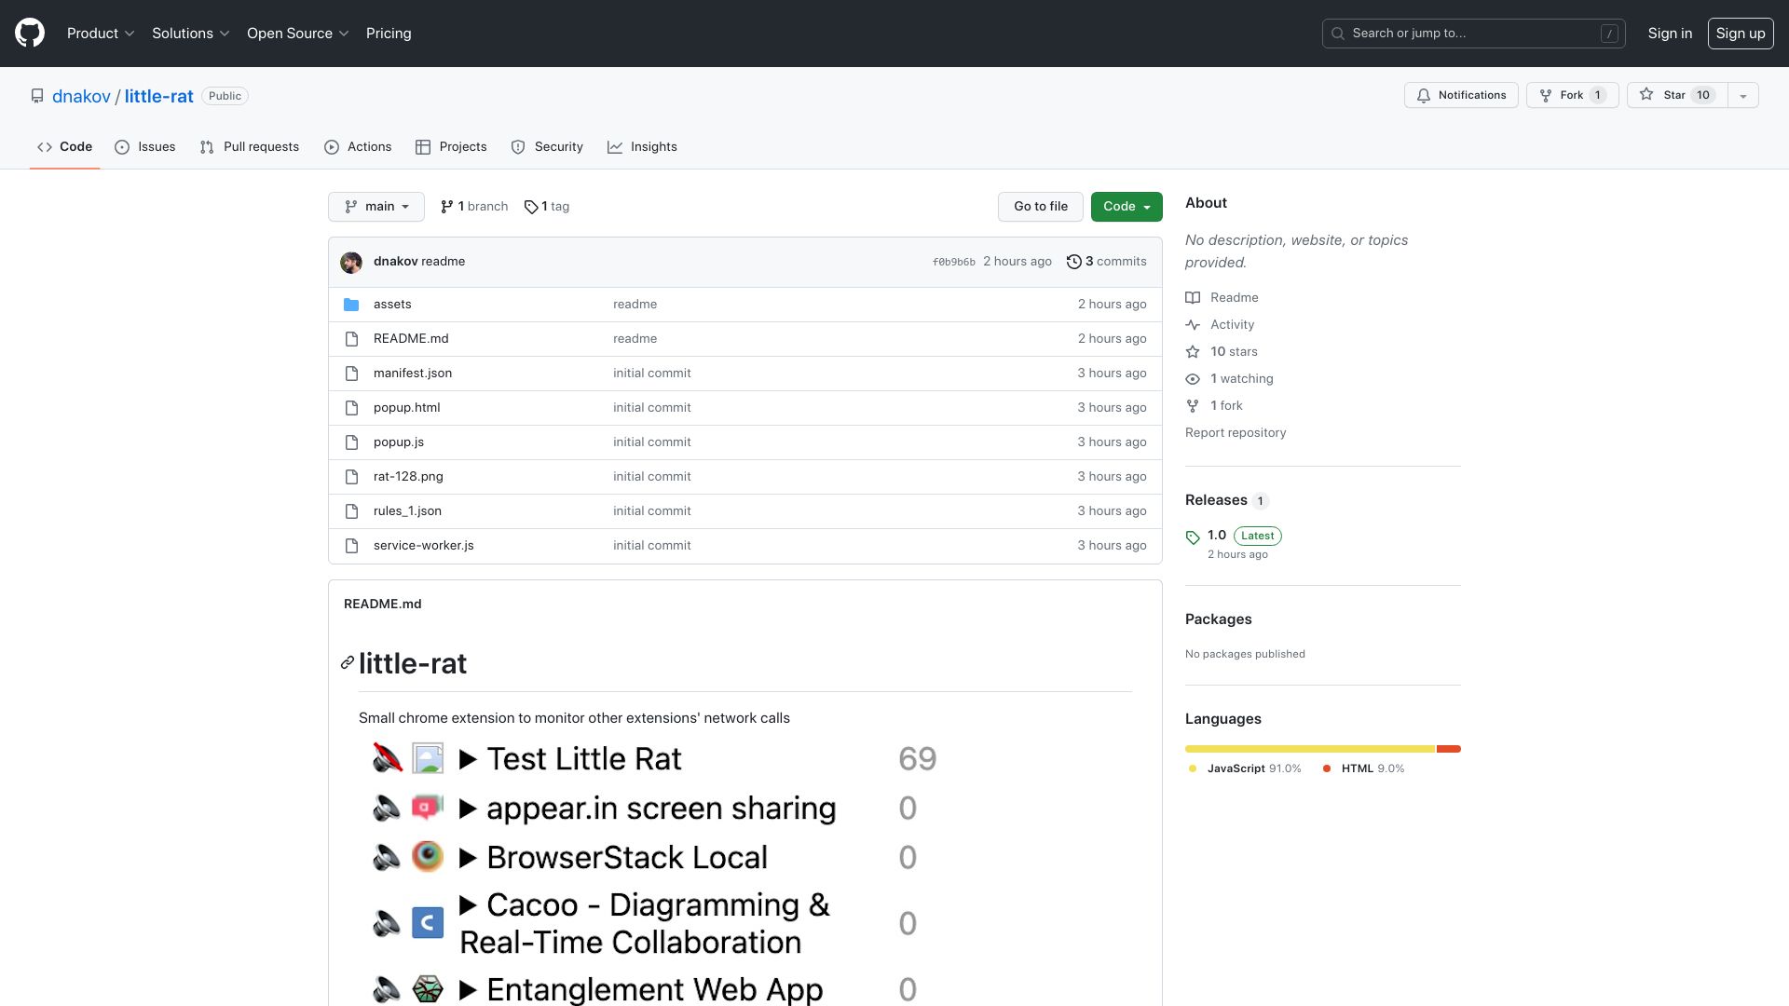Open the Pull requests tab

coord(250,147)
